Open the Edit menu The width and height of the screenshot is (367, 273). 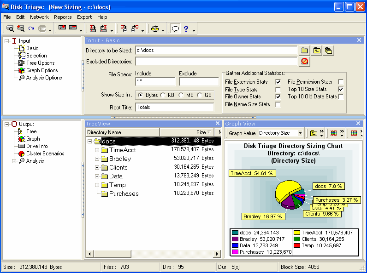(20, 17)
